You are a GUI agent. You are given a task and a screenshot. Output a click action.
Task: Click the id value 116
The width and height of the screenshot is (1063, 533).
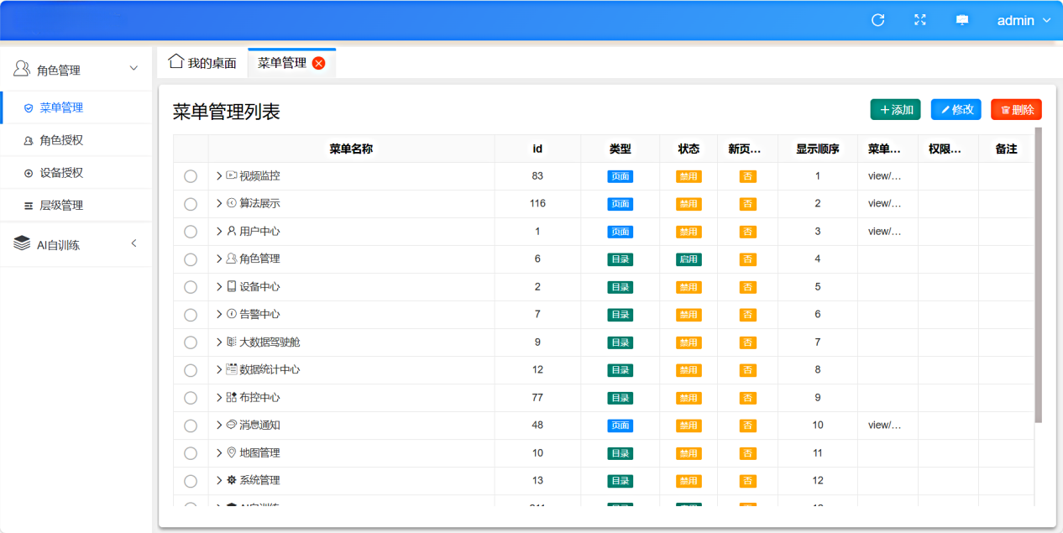click(x=537, y=203)
